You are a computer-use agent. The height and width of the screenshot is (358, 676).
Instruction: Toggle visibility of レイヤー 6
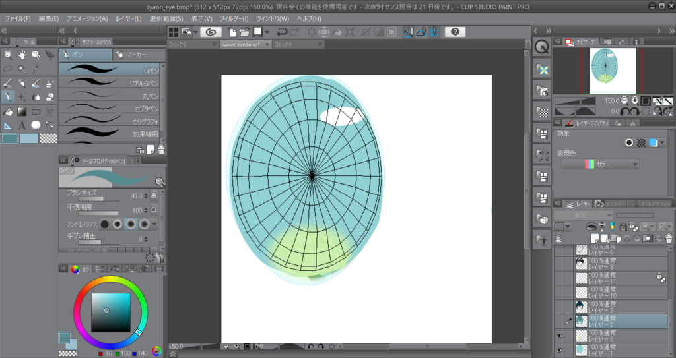pyautogui.click(x=558, y=336)
